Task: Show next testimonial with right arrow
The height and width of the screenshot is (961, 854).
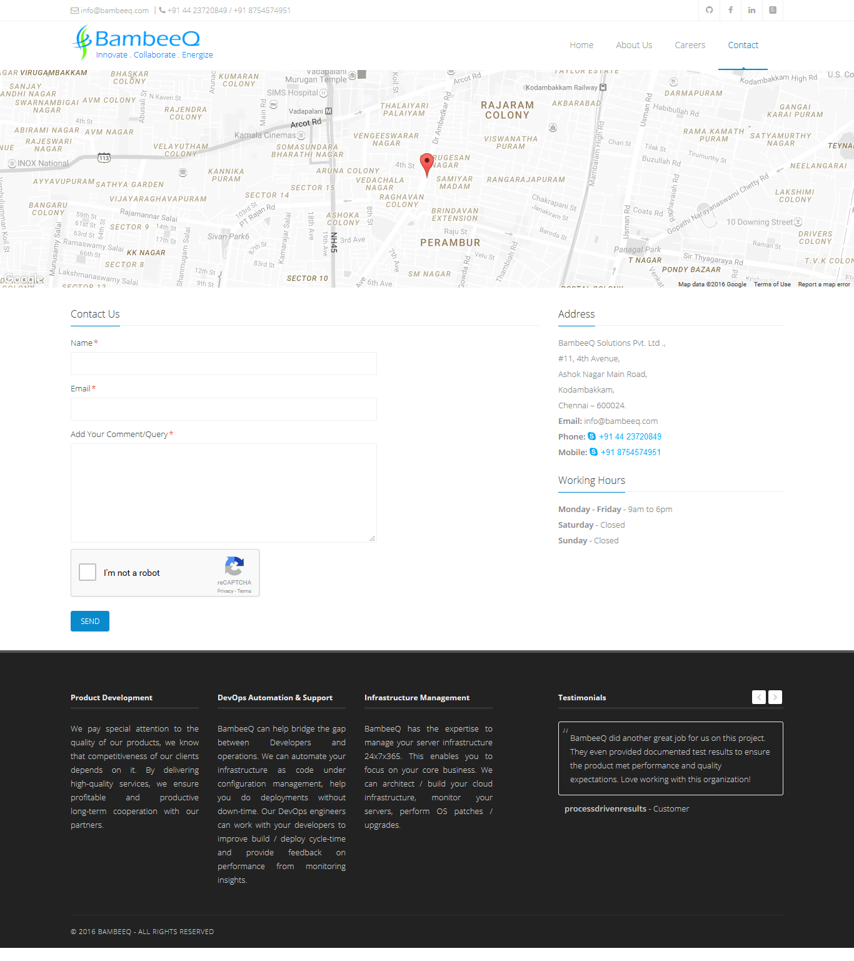Action: [x=775, y=697]
